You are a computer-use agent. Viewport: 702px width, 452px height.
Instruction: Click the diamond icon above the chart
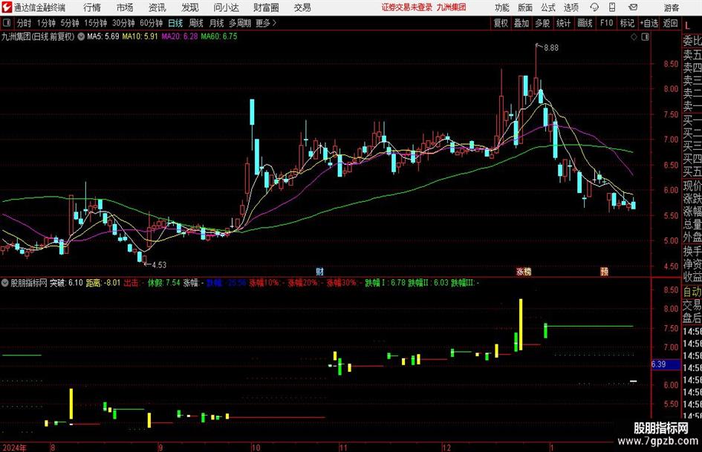[634, 37]
